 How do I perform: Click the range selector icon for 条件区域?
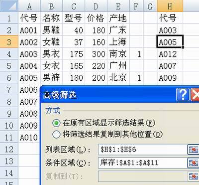point(193,163)
